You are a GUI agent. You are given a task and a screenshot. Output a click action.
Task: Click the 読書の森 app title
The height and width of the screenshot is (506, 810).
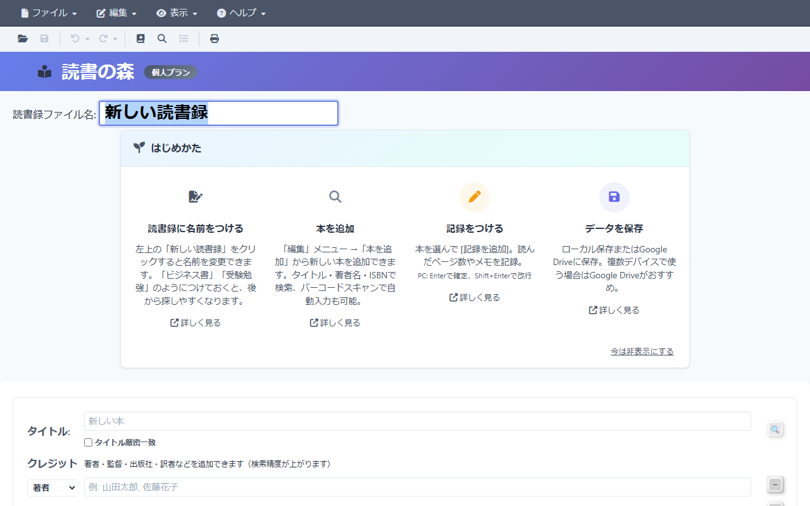pyautogui.click(x=98, y=71)
